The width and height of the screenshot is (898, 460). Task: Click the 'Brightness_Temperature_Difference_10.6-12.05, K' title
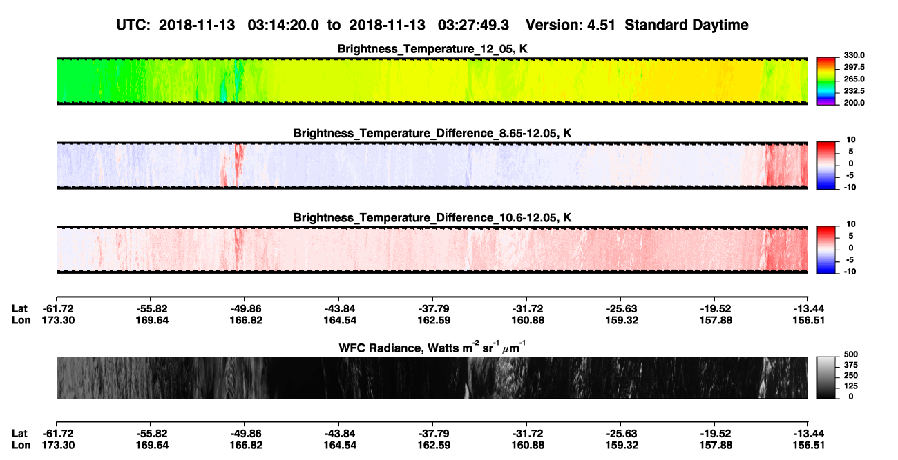(x=432, y=217)
